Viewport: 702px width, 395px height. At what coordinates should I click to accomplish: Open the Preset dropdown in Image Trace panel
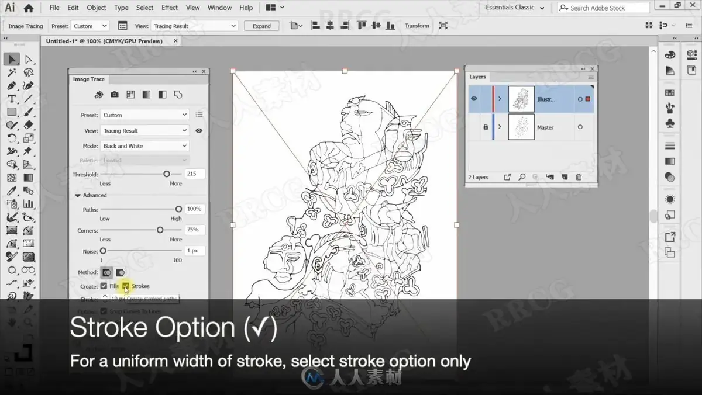click(144, 115)
